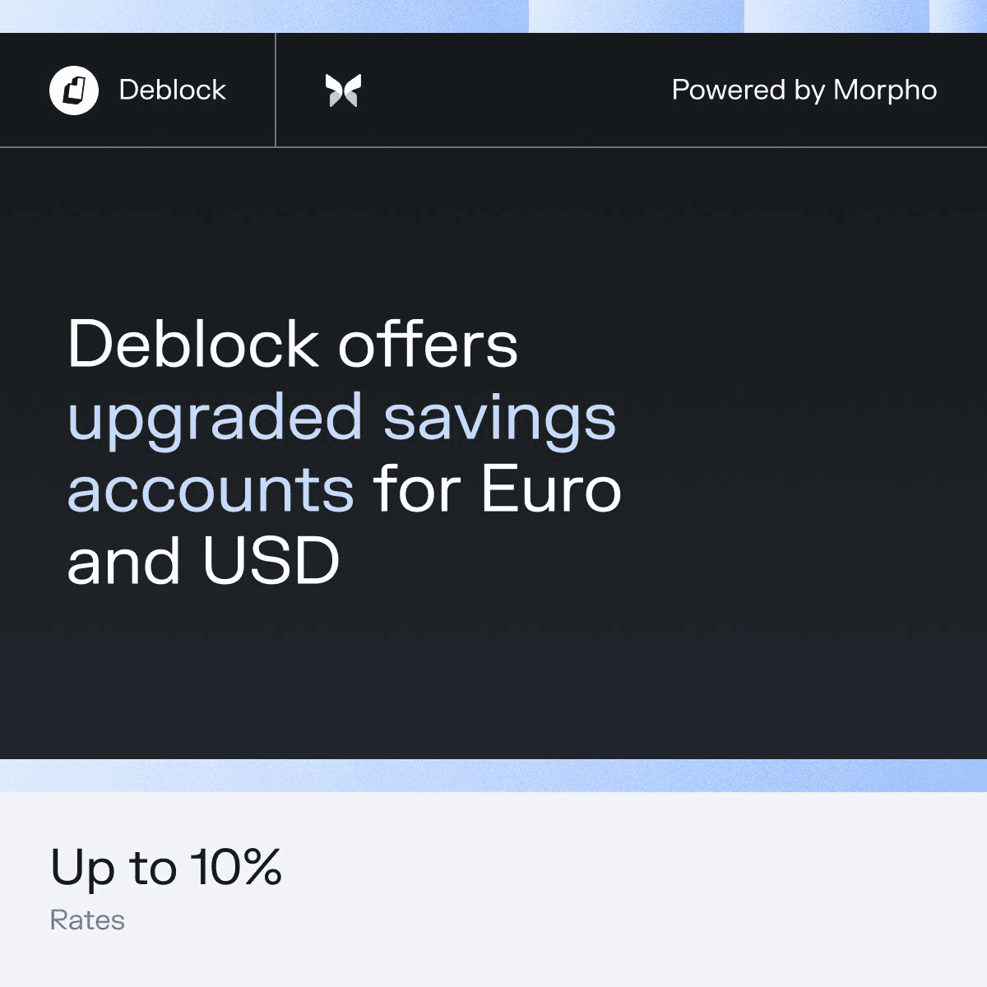Click the blue gradient strip at the top
The width and height of the screenshot is (987, 987).
point(493,16)
